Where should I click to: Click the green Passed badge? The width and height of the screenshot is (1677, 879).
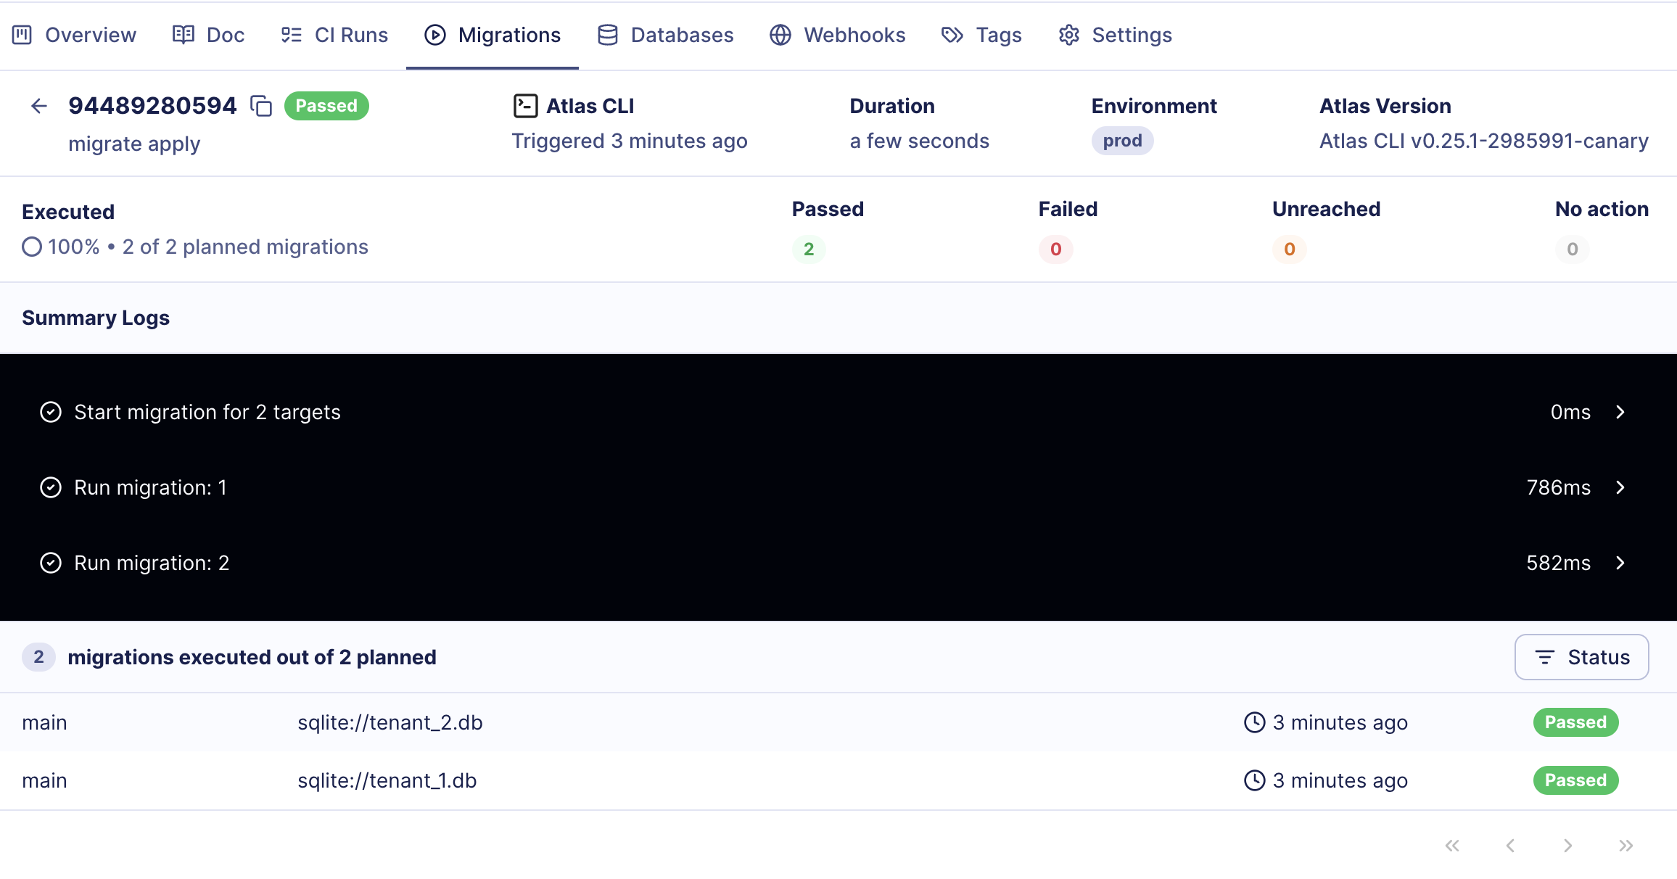[x=326, y=106]
